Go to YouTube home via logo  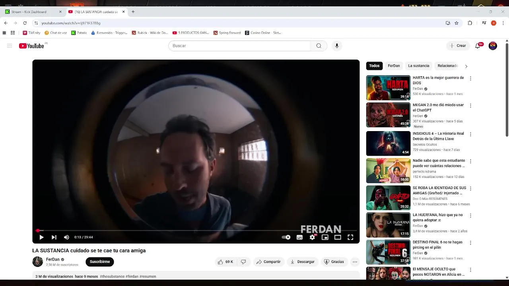(31, 46)
